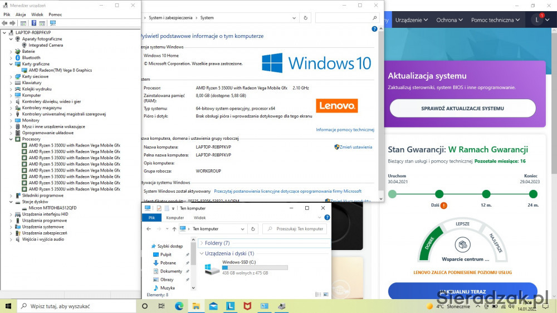Expand the Bluetooth device category
The height and width of the screenshot is (313, 557).
pos(11,57)
